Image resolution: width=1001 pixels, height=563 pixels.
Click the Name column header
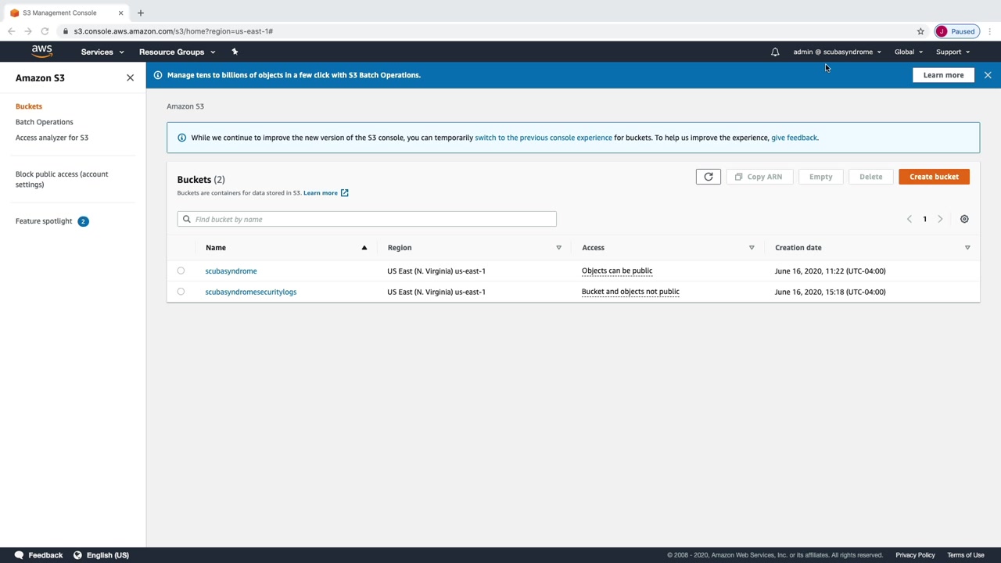(x=216, y=248)
